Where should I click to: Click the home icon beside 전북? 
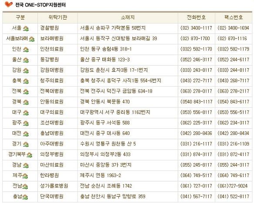[x=26, y=92]
